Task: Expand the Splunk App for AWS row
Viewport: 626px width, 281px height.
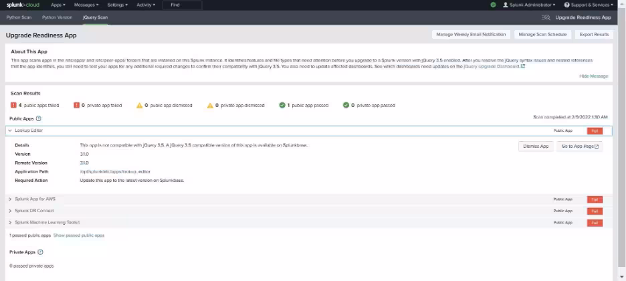Action: pyautogui.click(x=10, y=199)
